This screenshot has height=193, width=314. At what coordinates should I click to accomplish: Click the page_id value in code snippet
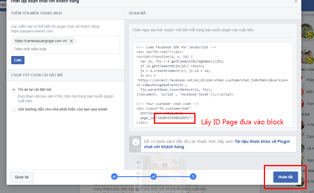pyautogui.click(x=174, y=118)
